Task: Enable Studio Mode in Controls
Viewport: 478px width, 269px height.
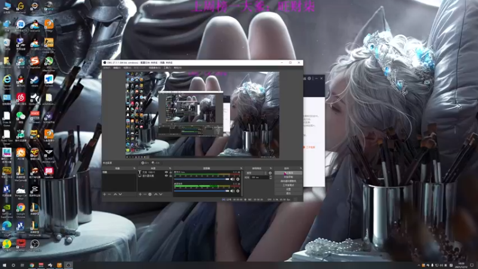Action: tap(288, 185)
